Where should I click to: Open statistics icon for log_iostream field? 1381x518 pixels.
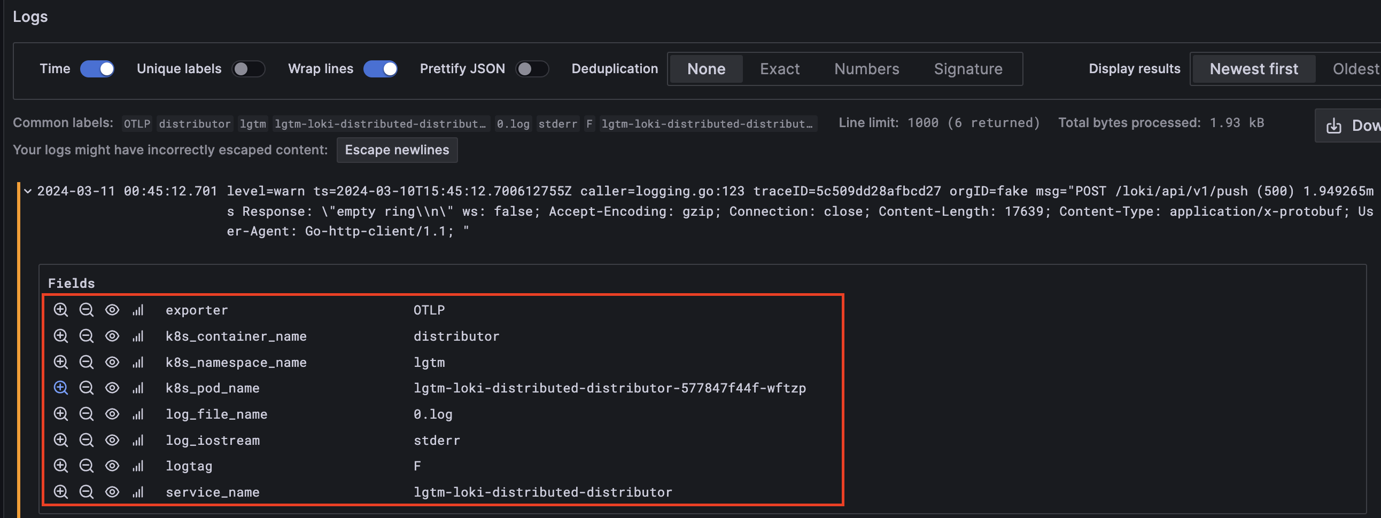pyautogui.click(x=138, y=441)
